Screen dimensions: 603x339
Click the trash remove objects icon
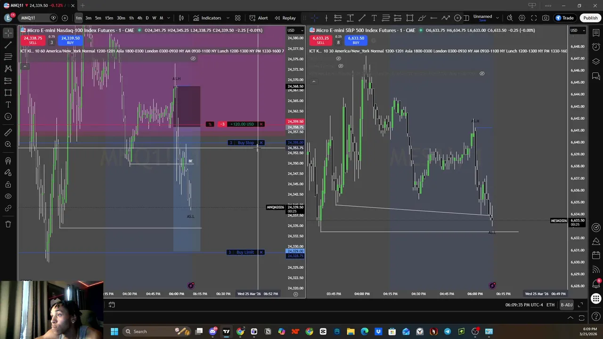coord(8,224)
